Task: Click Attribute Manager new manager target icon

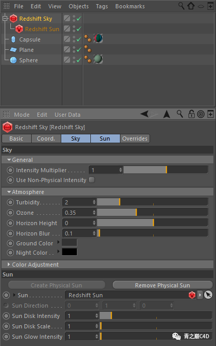Action: tap(201, 114)
